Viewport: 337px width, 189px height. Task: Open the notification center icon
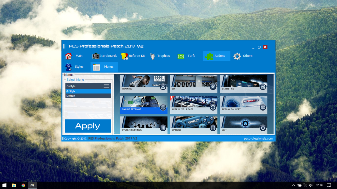[x=329, y=185]
